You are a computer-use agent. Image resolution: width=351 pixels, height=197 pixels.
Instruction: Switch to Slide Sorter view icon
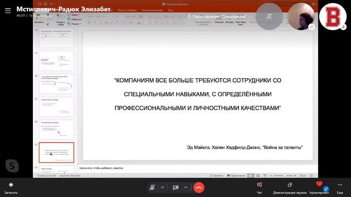258,176
